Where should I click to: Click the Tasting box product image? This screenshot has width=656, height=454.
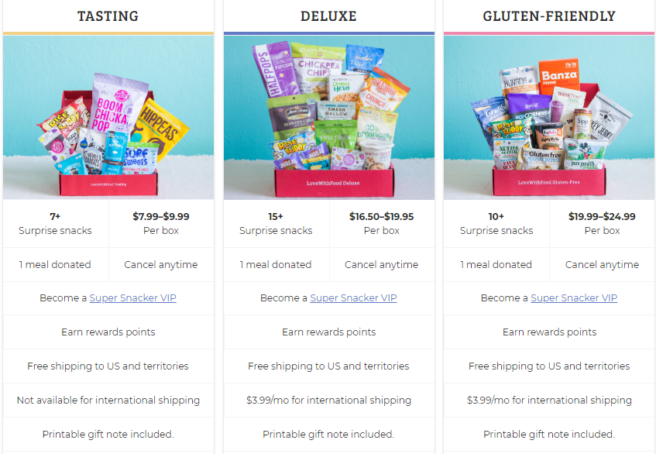tap(108, 118)
